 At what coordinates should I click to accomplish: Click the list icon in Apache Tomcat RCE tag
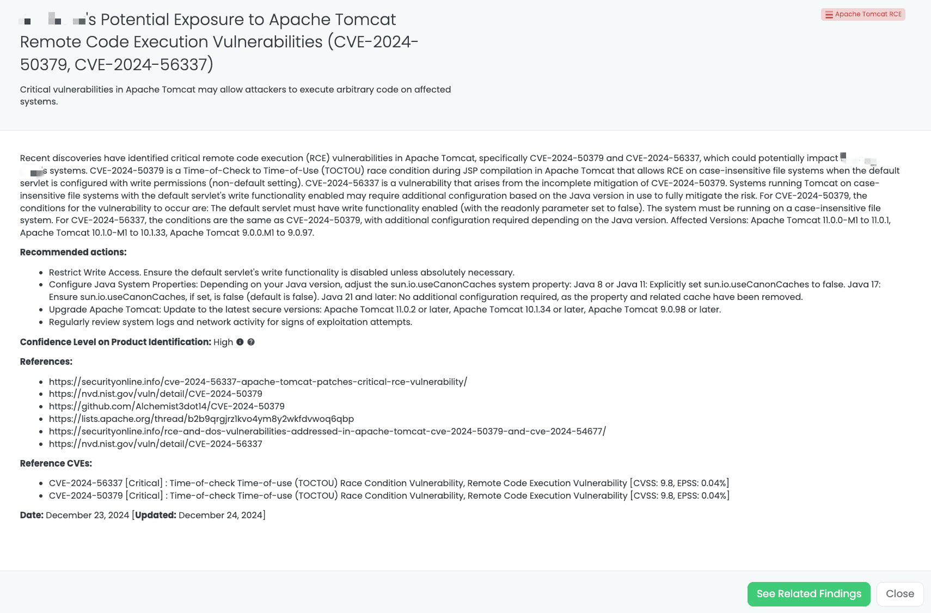(830, 14)
